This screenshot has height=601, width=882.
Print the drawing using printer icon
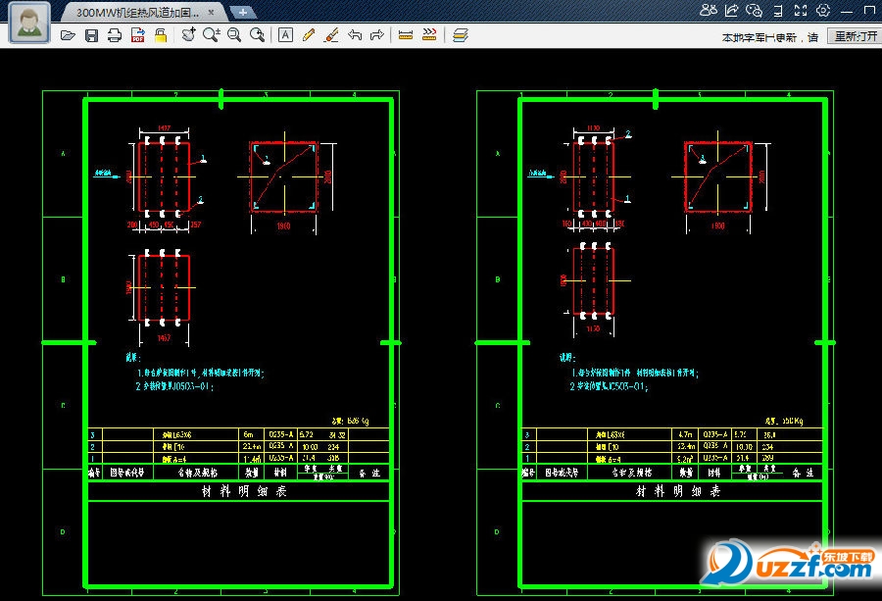pyautogui.click(x=115, y=35)
